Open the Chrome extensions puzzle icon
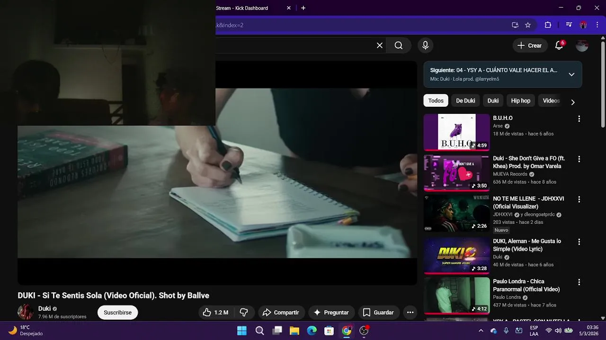Image resolution: width=606 pixels, height=340 pixels. click(548, 25)
